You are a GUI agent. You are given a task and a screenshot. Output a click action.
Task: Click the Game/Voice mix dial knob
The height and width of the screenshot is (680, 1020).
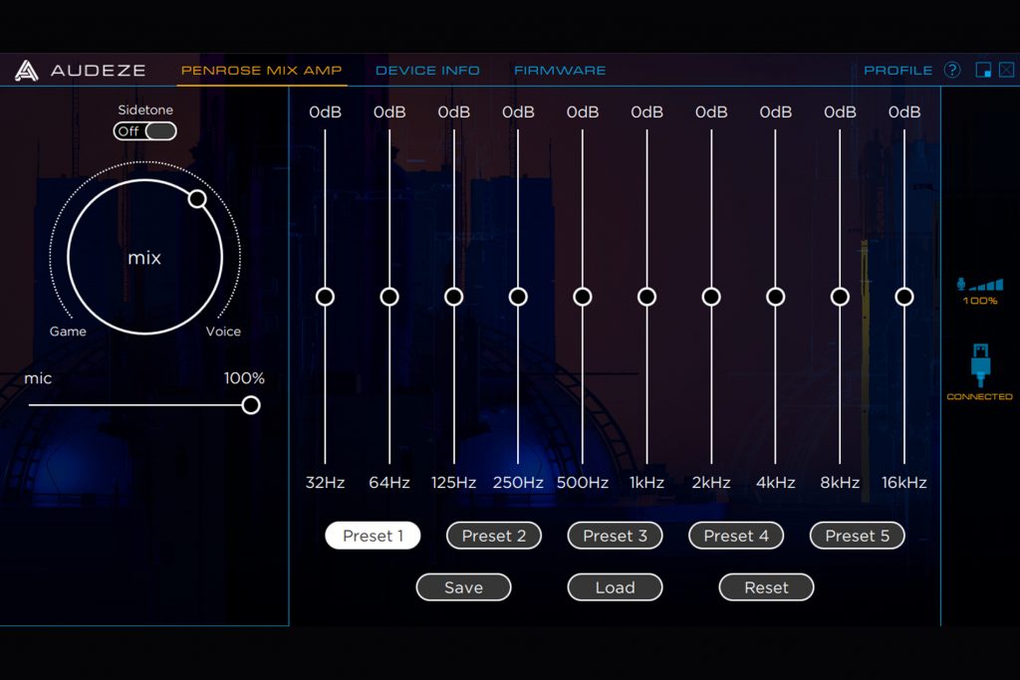click(x=197, y=199)
